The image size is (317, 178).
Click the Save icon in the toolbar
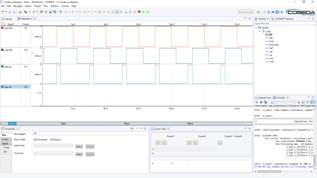pos(10,12)
